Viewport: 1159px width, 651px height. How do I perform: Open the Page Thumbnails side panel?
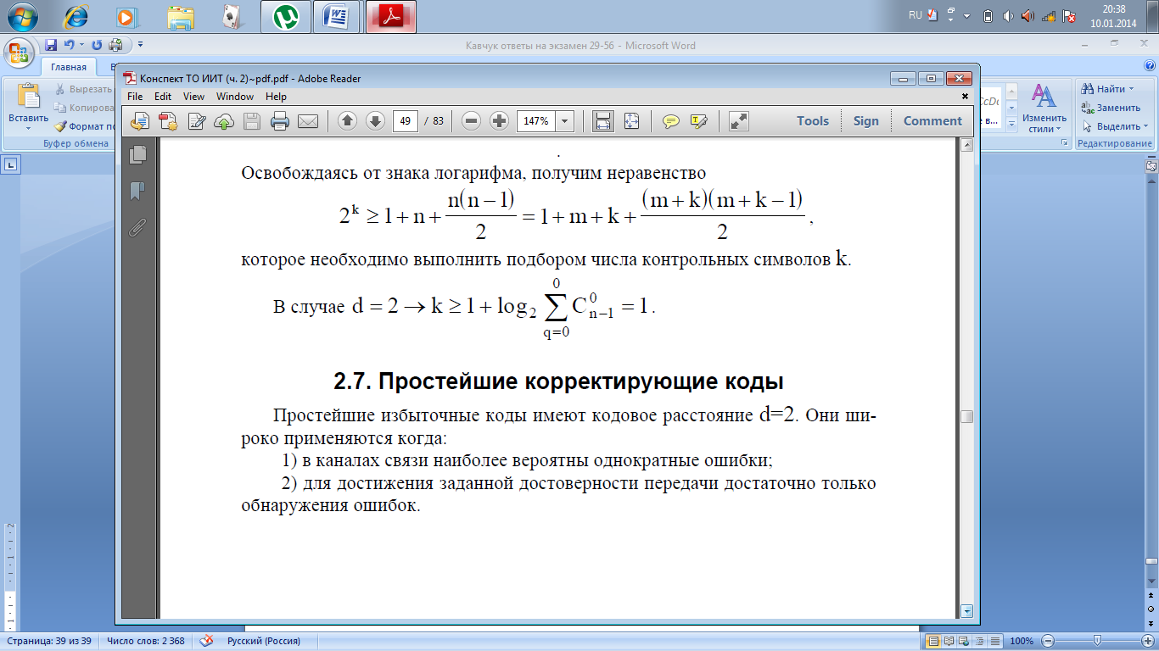click(137, 154)
